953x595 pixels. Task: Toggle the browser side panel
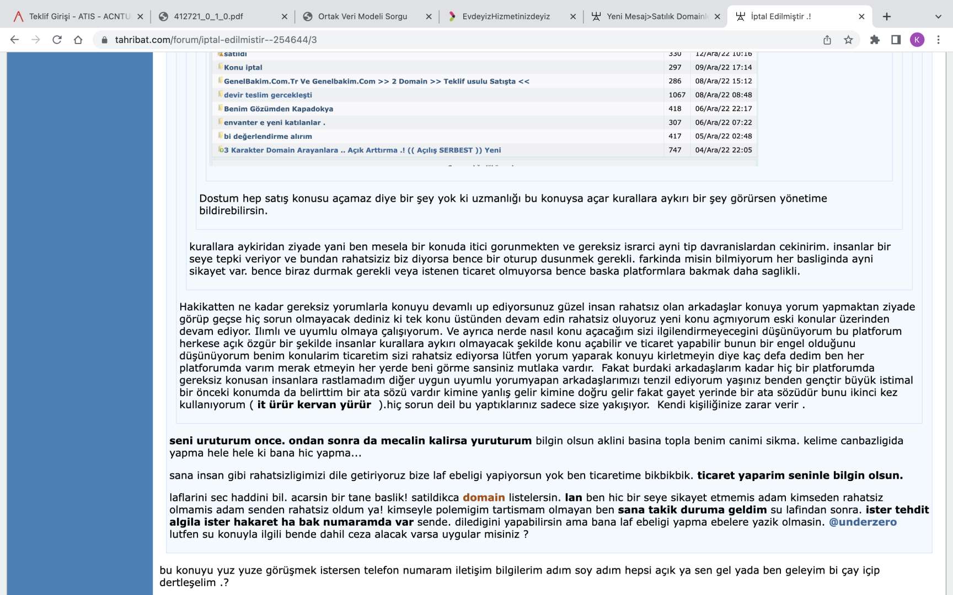[896, 40]
